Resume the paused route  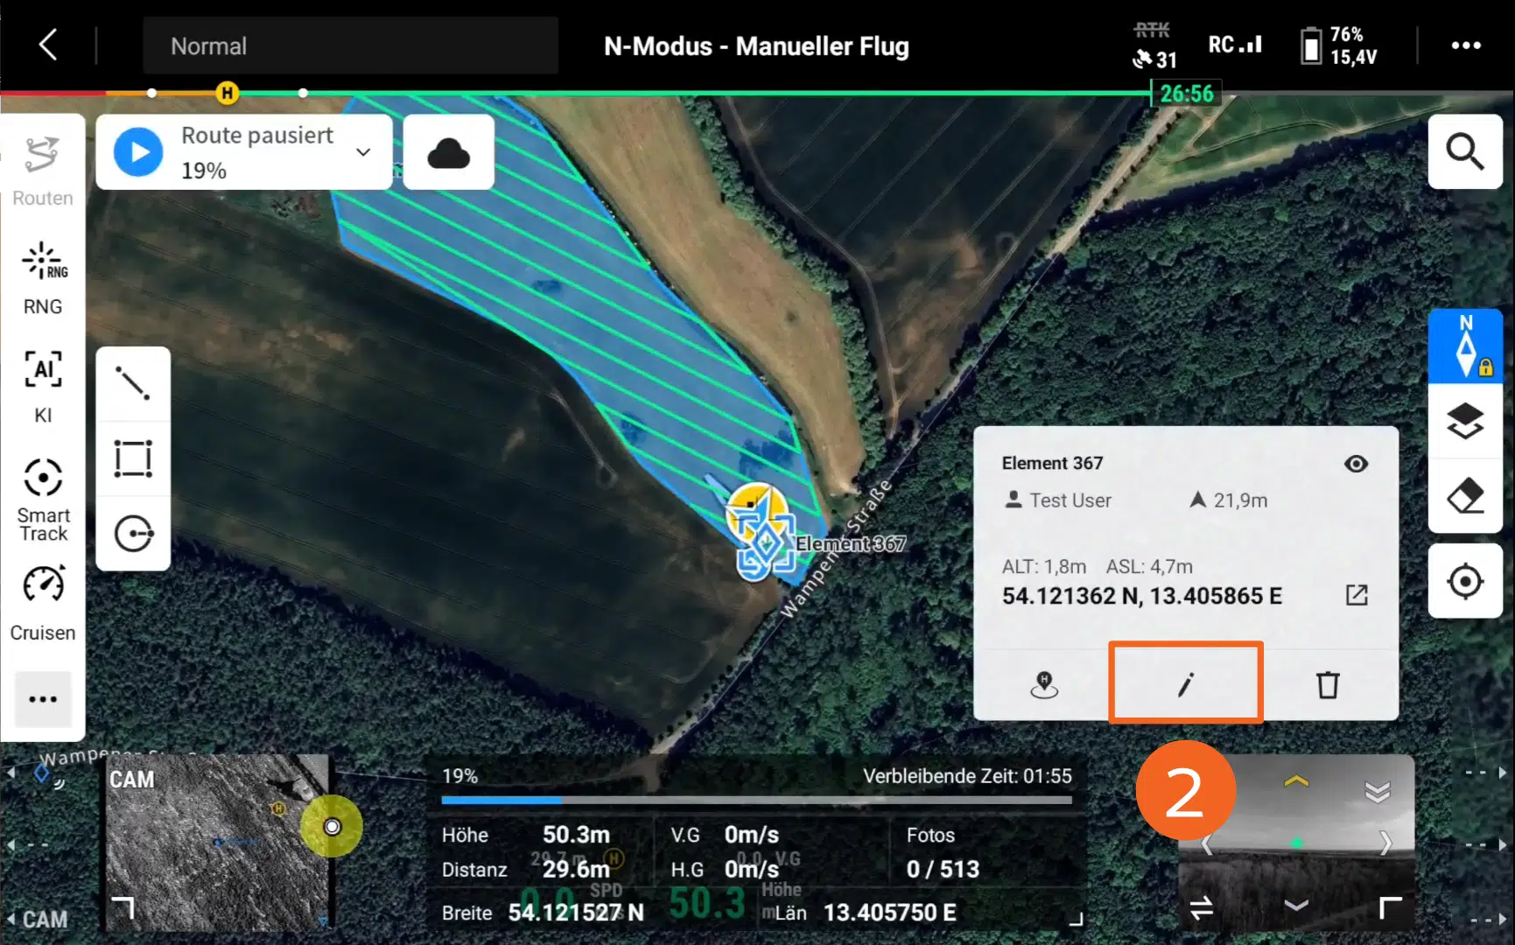click(138, 152)
